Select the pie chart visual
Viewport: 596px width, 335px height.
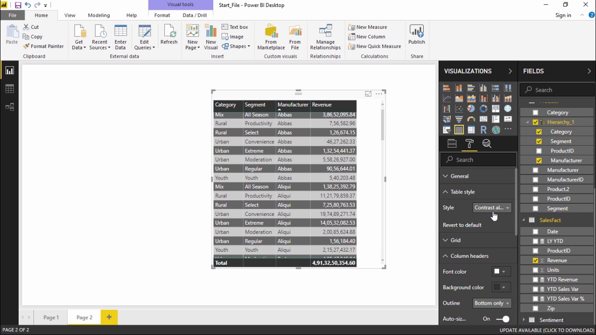click(x=471, y=108)
